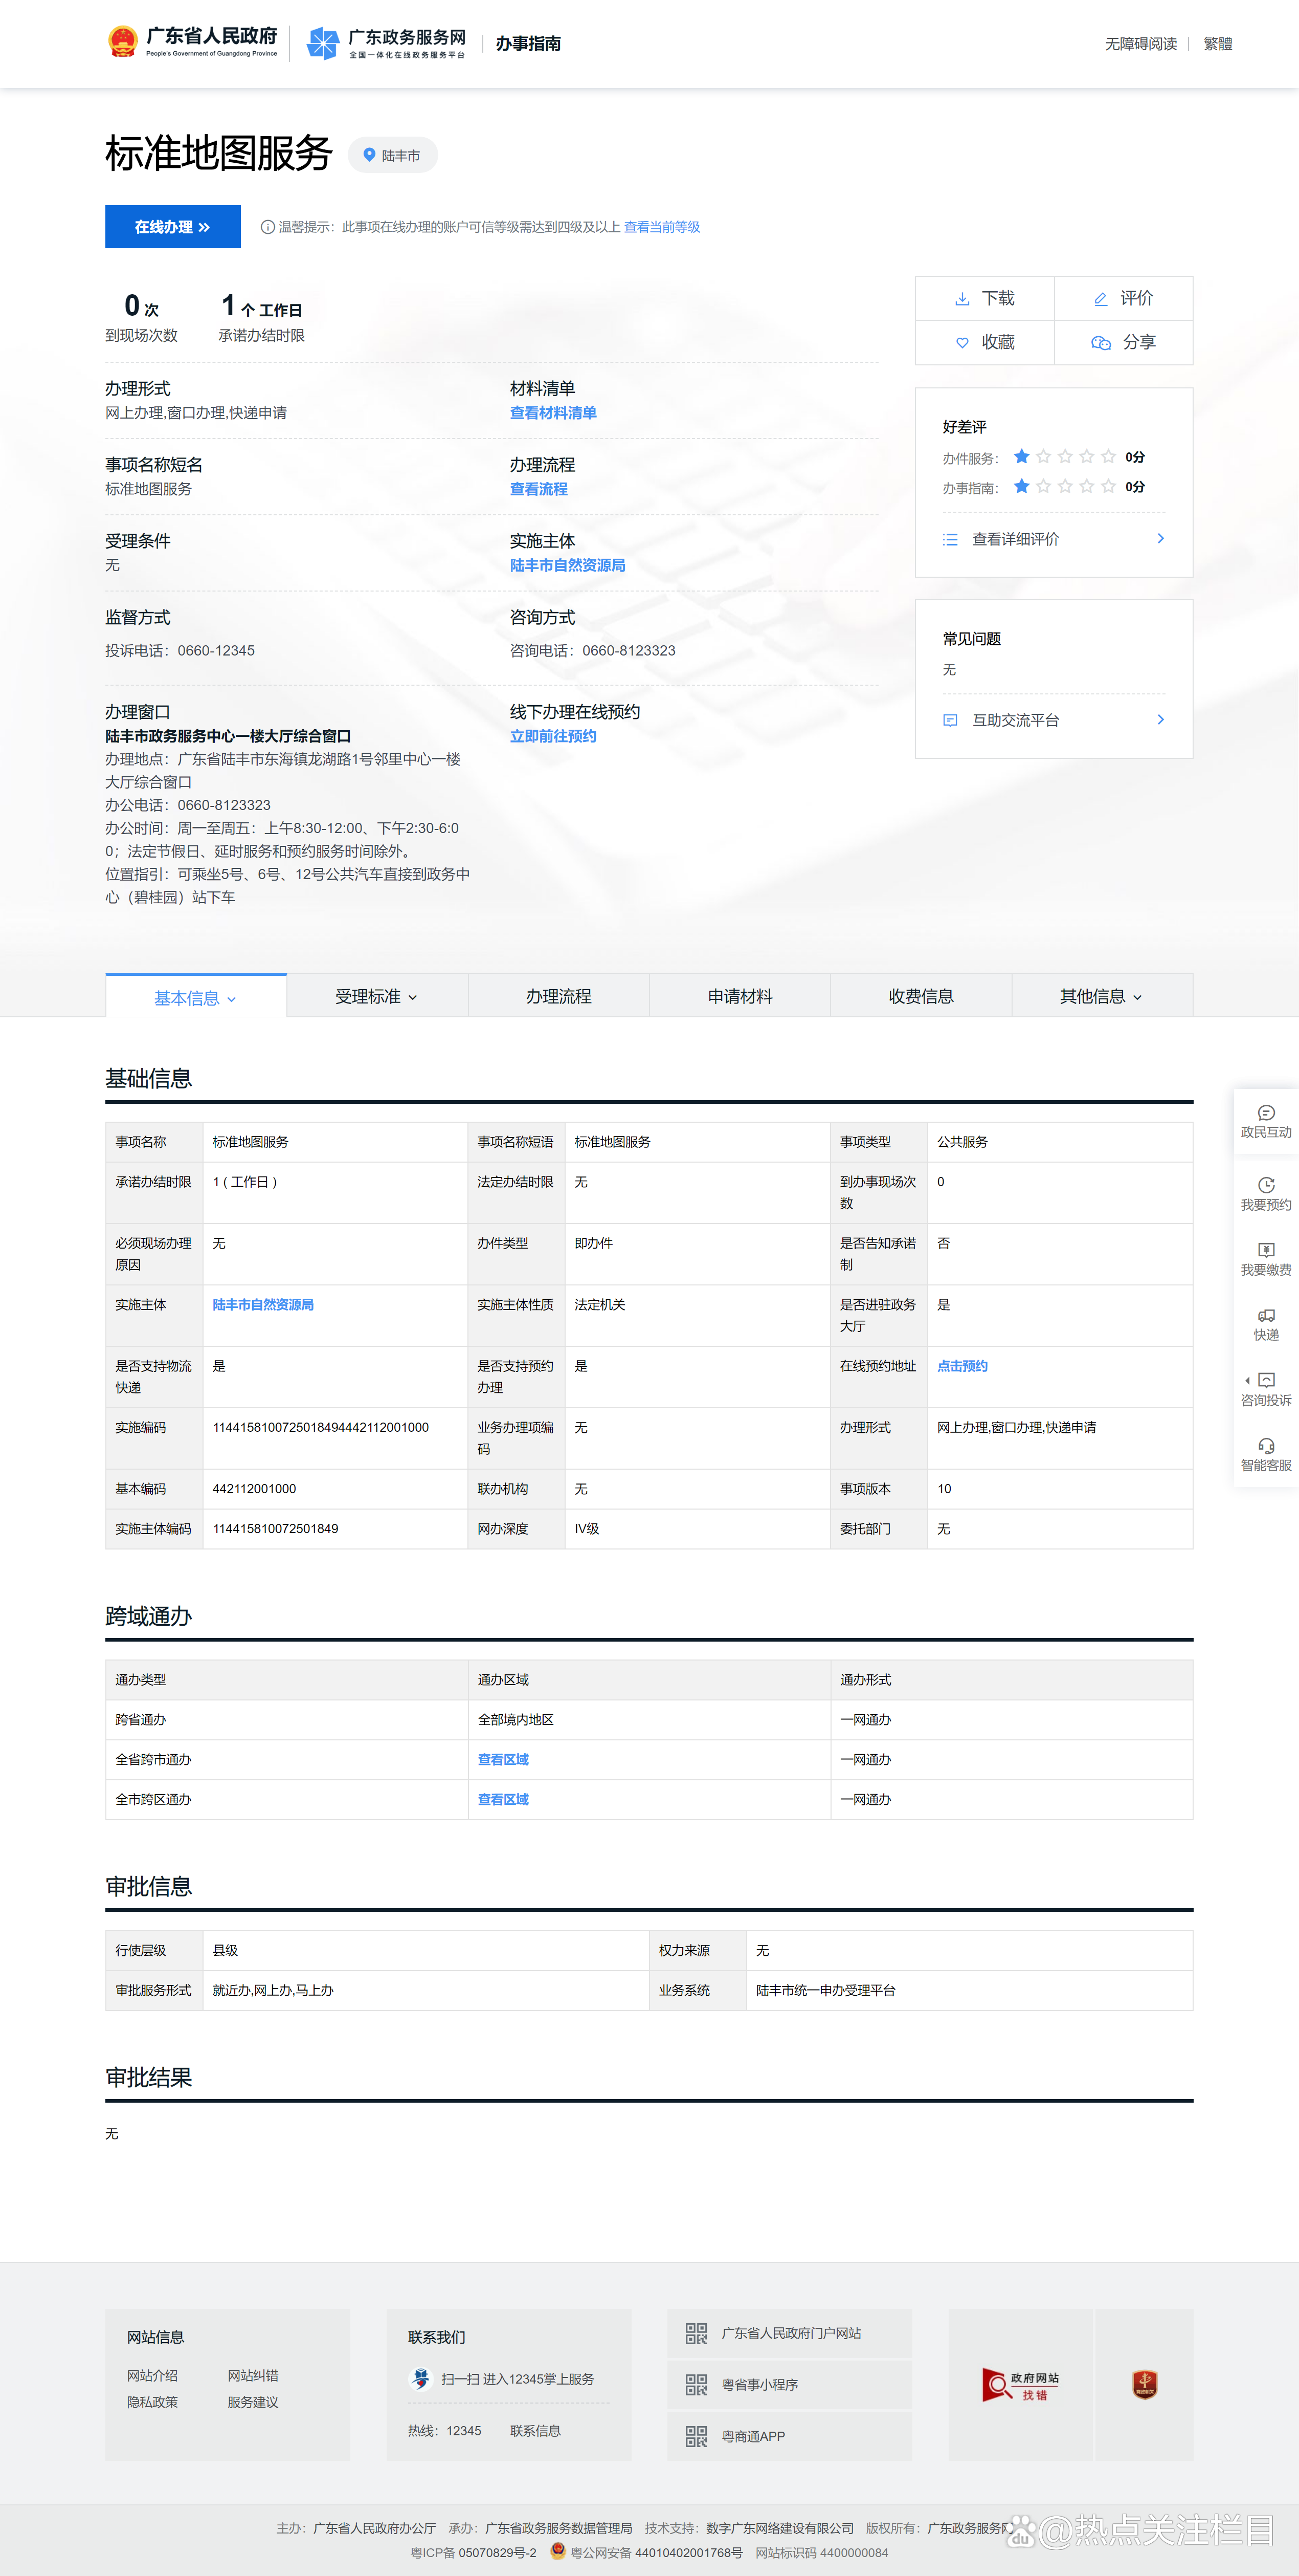Open 智能客服 in the side toolbar

point(1266,1454)
